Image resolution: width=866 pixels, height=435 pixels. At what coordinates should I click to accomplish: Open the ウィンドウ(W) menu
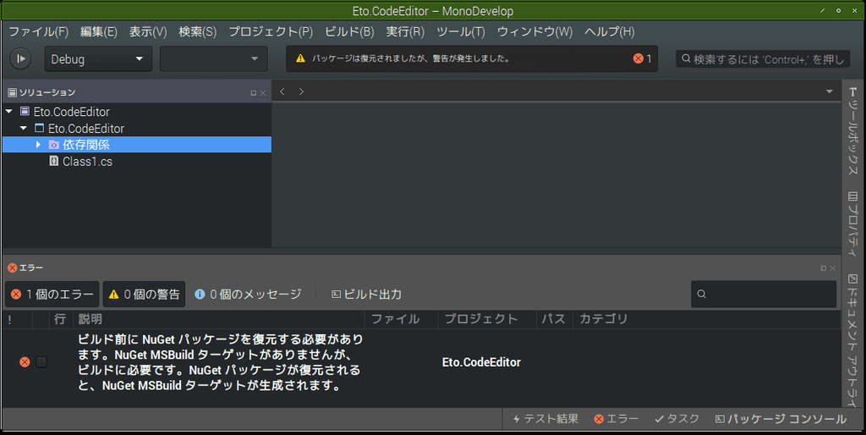tap(534, 31)
